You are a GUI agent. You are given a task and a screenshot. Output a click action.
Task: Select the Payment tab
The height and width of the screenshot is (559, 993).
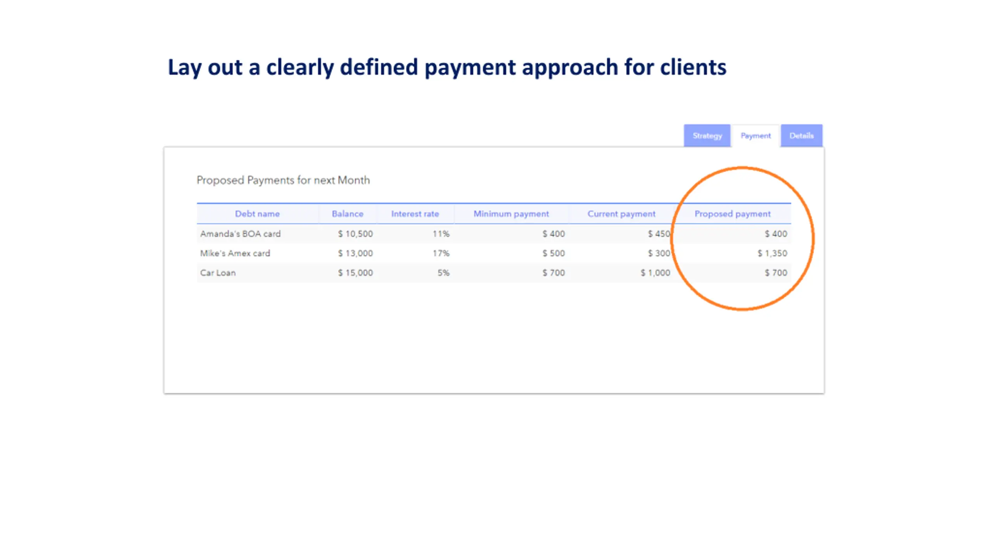point(755,135)
